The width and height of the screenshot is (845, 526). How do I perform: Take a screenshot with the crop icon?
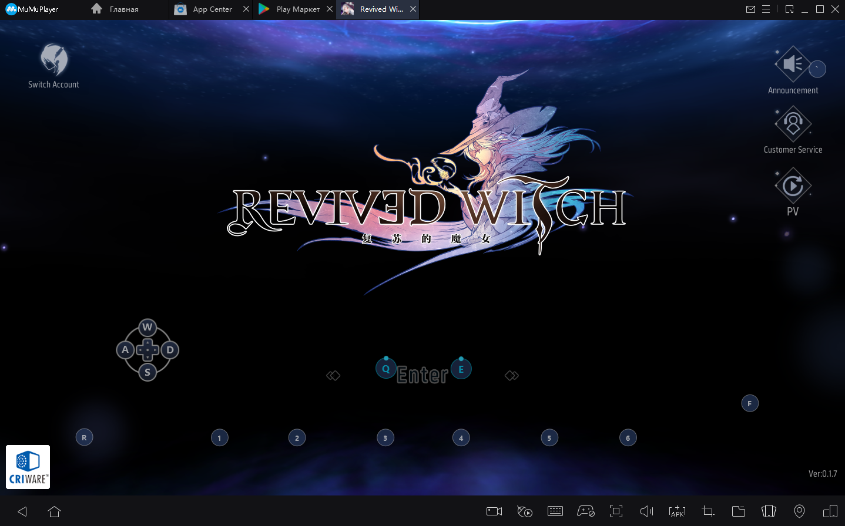(707, 511)
